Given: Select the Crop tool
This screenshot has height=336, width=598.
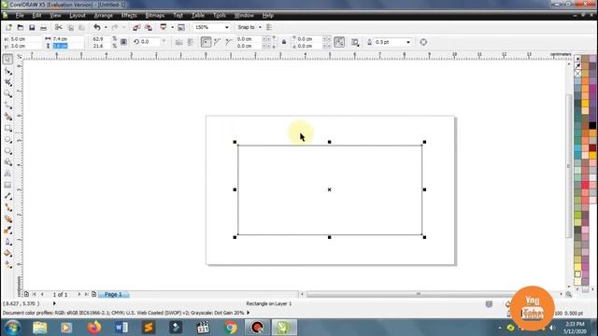Looking at the screenshot, I should click(7, 83).
